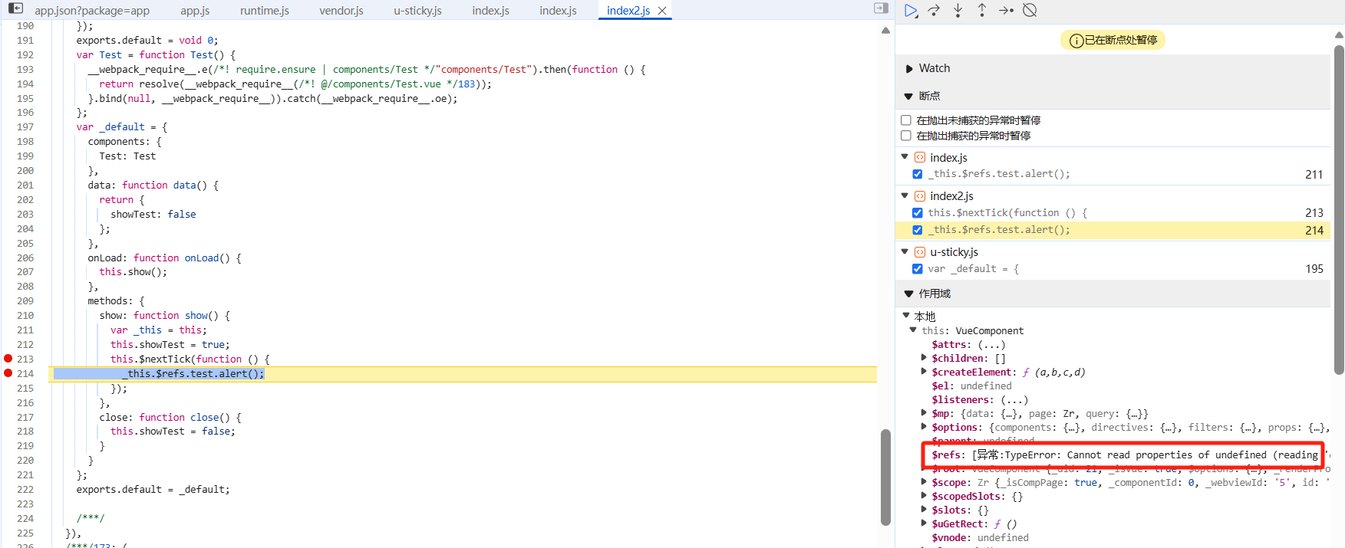Deactivate all breakpoints icon

1030,11
